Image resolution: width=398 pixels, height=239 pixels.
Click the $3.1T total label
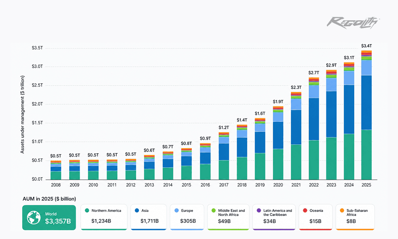coord(349,58)
